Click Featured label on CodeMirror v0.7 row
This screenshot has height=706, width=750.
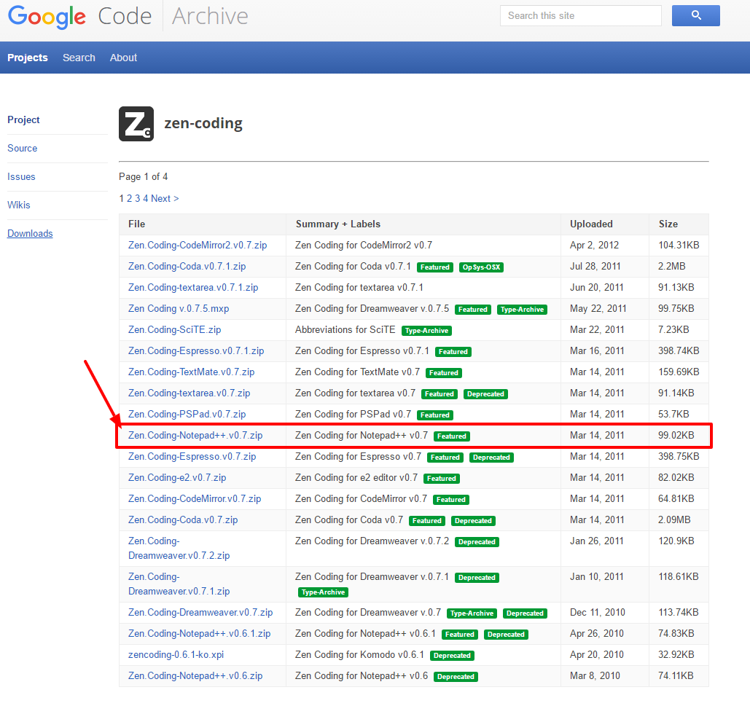[450, 500]
